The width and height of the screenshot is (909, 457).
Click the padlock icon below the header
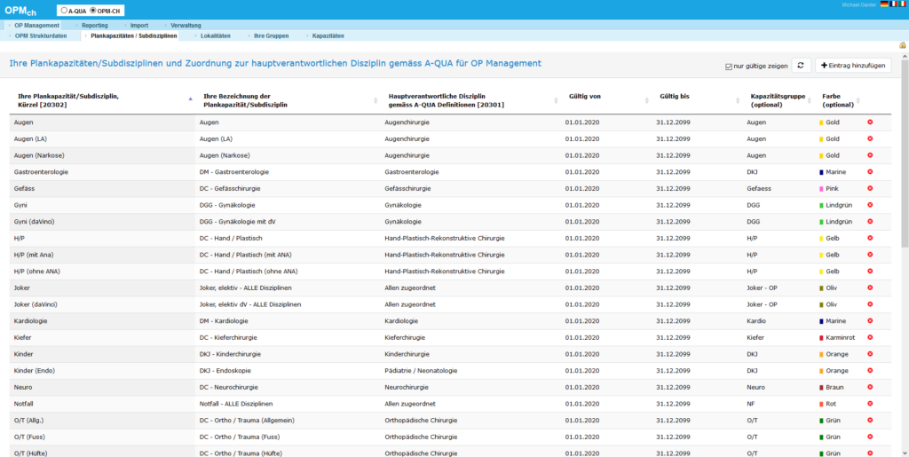(903, 44)
